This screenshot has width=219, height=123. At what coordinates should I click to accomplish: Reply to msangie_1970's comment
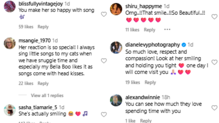(x=43, y=83)
